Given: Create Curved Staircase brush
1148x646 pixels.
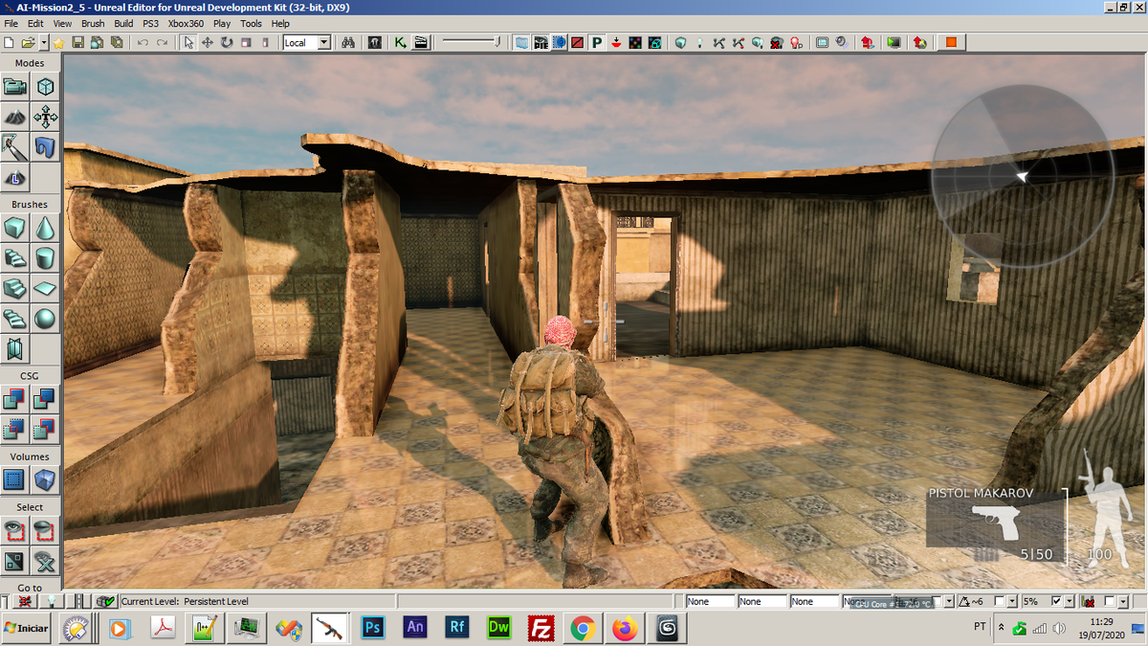Looking at the screenshot, I should [14, 257].
